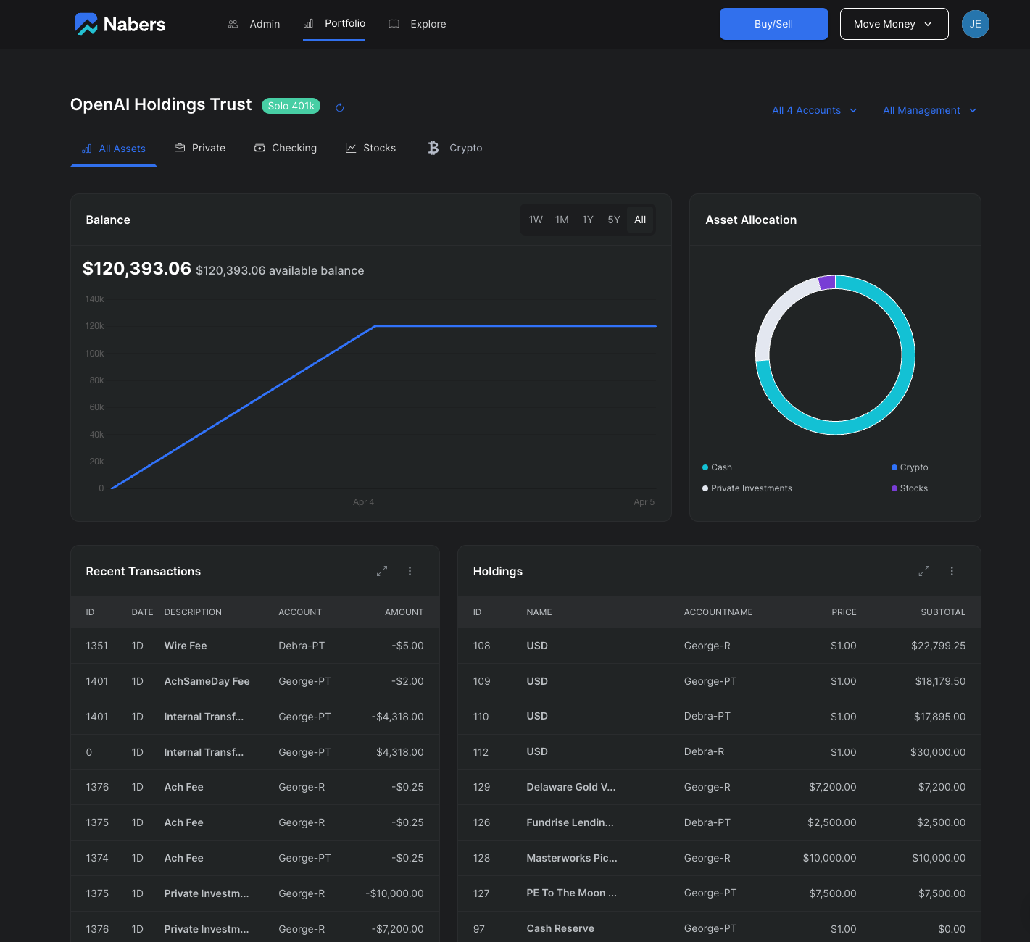Click the refresh icon beside Solo 401k badge
The width and height of the screenshot is (1030, 942).
point(339,108)
